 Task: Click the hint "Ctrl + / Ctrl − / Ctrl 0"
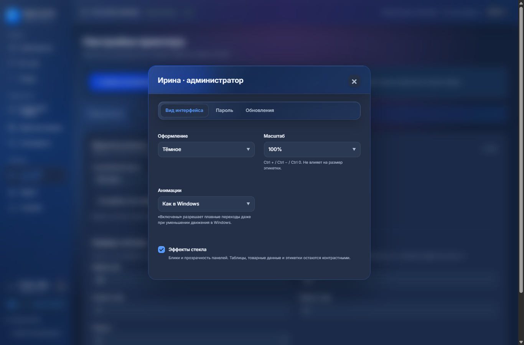[x=282, y=163]
